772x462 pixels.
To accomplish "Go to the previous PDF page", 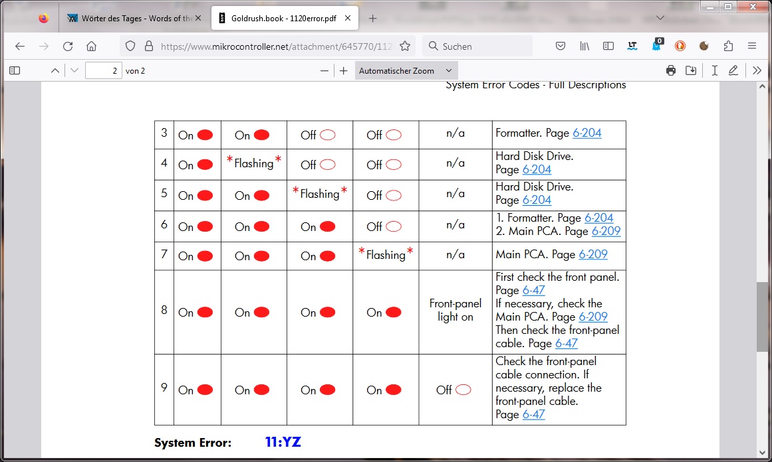I will pos(55,71).
